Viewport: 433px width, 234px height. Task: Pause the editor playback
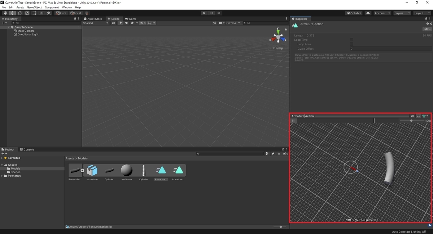[x=211, y=13]
